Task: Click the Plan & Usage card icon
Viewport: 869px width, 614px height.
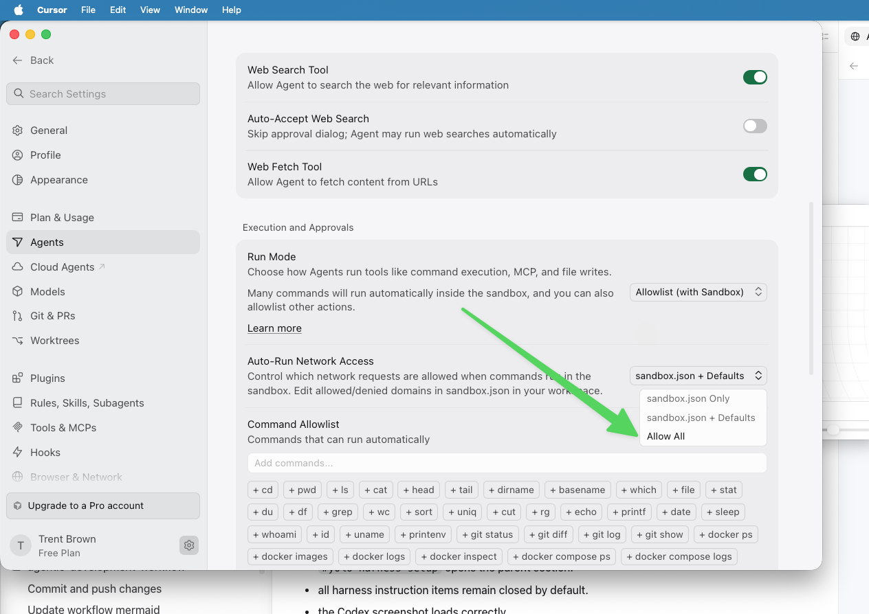Action: [x=18, y=218]
